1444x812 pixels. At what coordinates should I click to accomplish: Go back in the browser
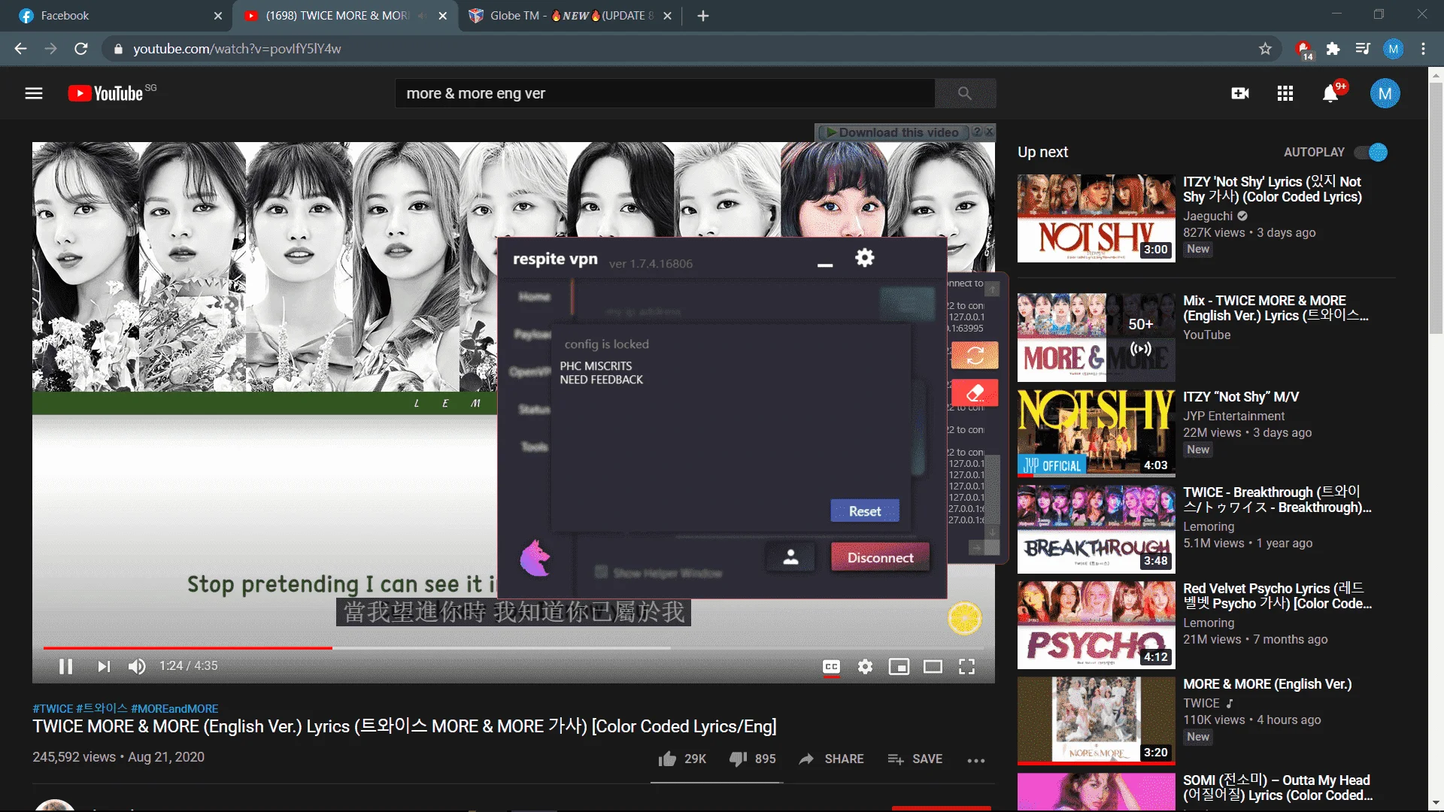(x=20, y=49)
